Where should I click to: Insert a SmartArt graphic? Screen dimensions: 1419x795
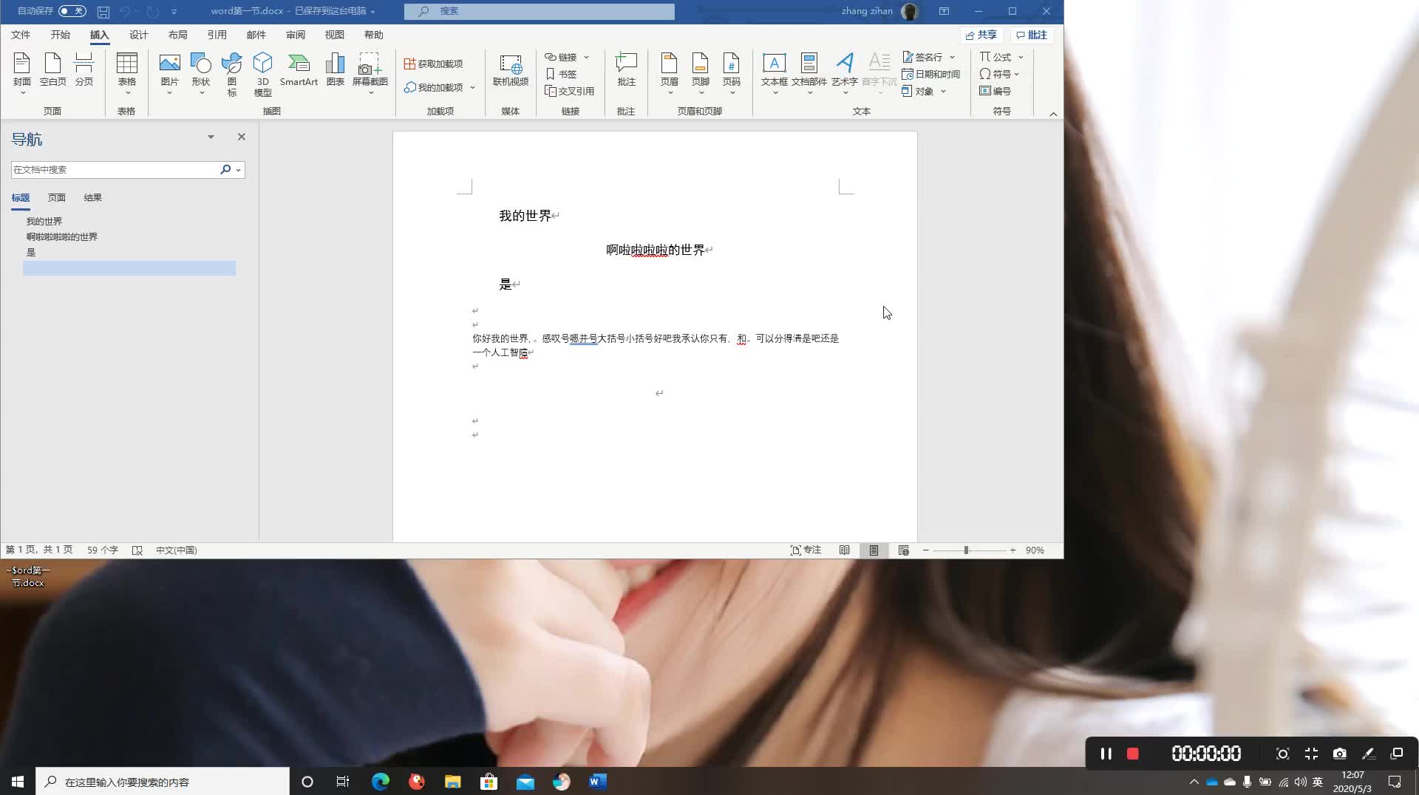click(299, 70)
